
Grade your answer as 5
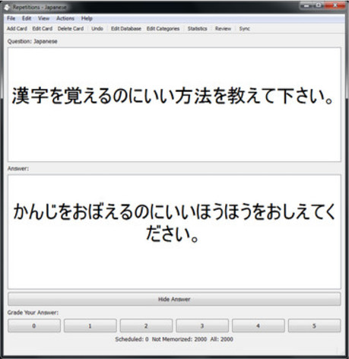[x=314, y=326]
